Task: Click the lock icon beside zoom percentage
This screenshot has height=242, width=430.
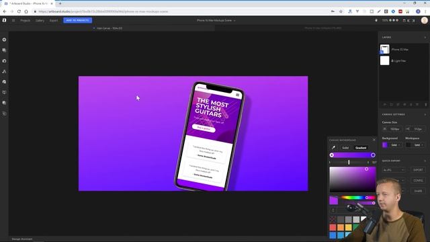Action: tap(376, 20)
